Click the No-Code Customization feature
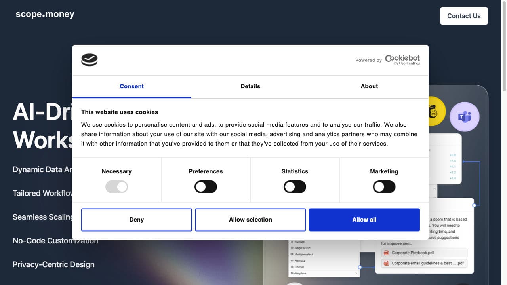 point(55,241)
